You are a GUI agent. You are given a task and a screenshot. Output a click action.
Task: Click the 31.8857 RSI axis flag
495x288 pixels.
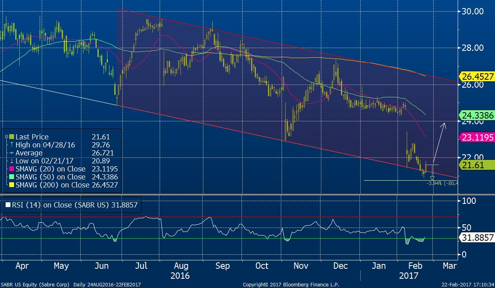coord(477,238)
